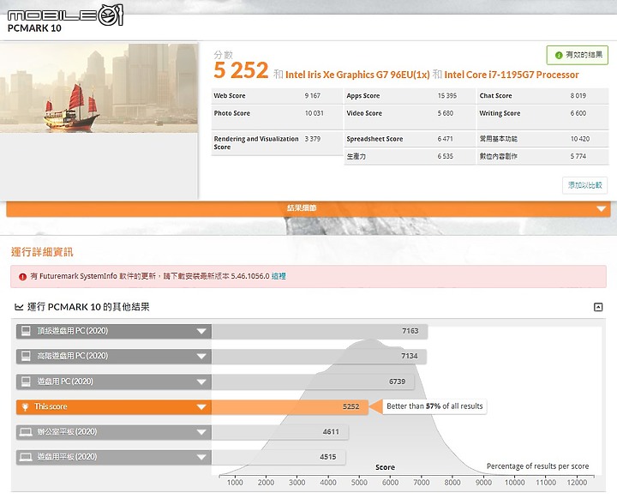Expand the orange 結果細節 bar arrow

point(601,208)
